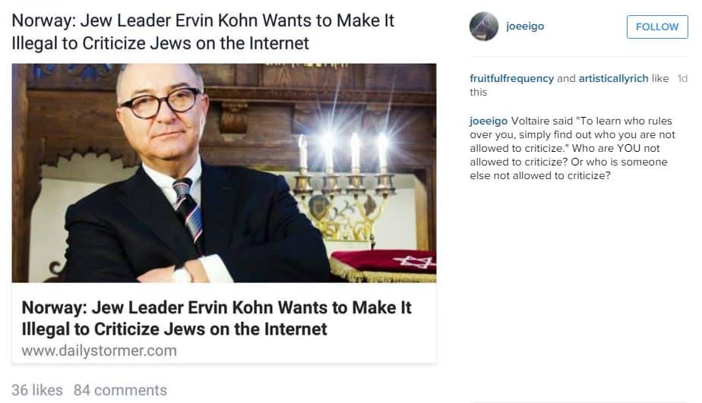Viewport: 702px width, 403px height.
Task: Open the www.dailystormer.com source link
Action: click(99, 351)
